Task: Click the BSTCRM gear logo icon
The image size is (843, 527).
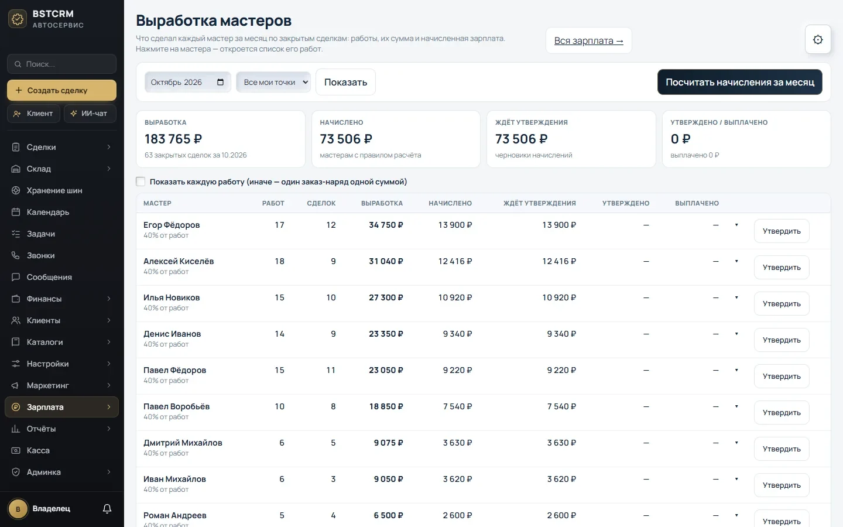Action: (x=18, y=19)
